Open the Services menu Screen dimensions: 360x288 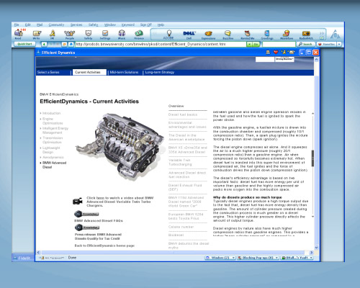pos(76,24)
